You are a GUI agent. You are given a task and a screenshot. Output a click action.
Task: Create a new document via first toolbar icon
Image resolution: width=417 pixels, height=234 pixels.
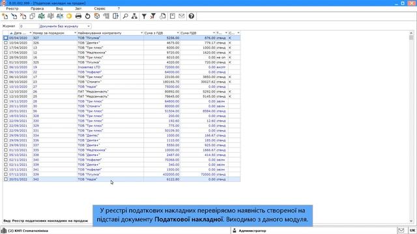tap(5, 16)
